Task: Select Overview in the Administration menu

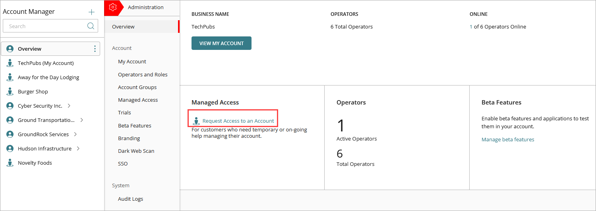Action: pos(142,27)
